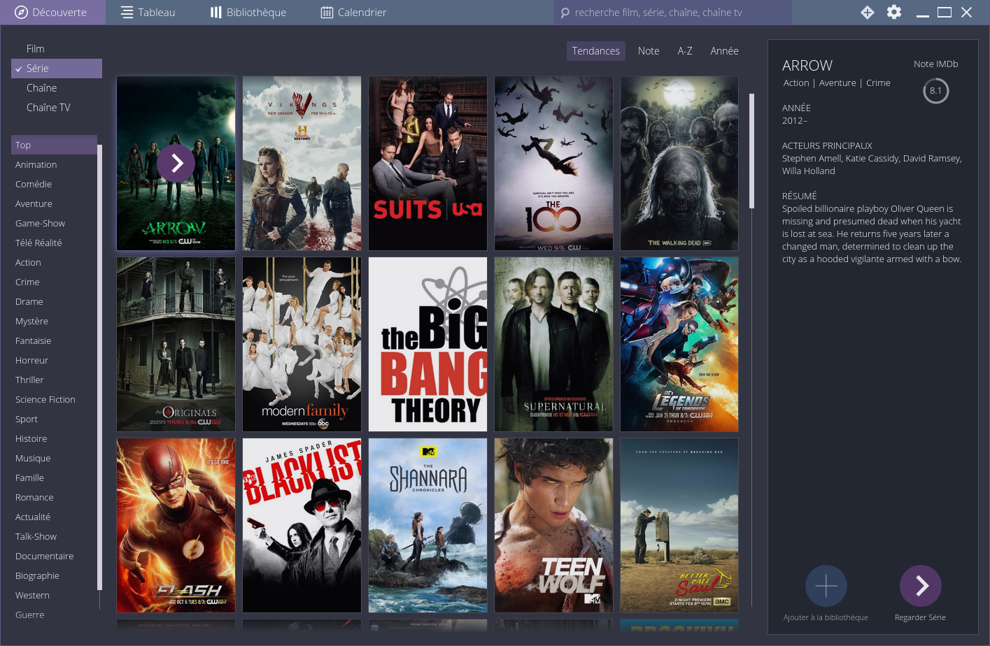990x646 pixels.
Task: Click the search field for films and series
Action: [673, 13]
